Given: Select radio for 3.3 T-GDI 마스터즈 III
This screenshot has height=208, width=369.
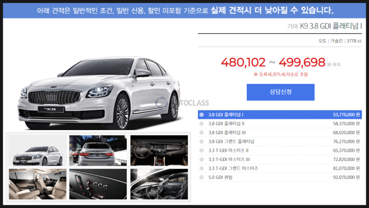Looking at the screenshot, I should click(202, 159).
